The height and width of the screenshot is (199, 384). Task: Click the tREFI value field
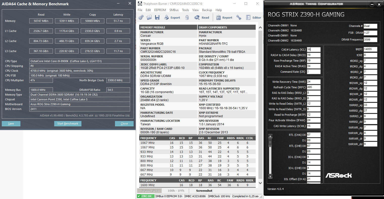click(370, 49)
